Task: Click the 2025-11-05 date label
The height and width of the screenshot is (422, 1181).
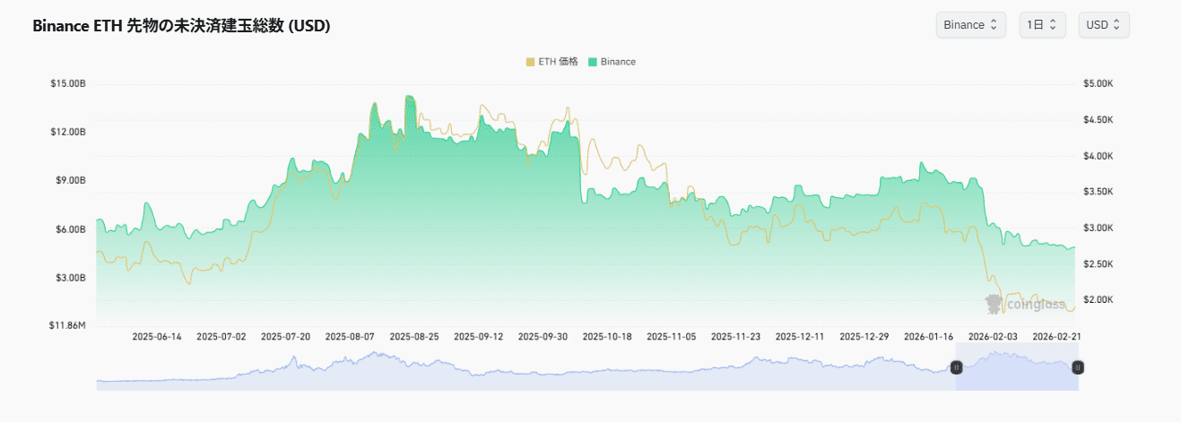Action: pos(671,337)
